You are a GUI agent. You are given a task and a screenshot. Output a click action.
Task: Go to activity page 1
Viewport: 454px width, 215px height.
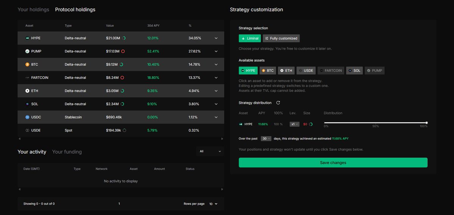click(119, 204)
